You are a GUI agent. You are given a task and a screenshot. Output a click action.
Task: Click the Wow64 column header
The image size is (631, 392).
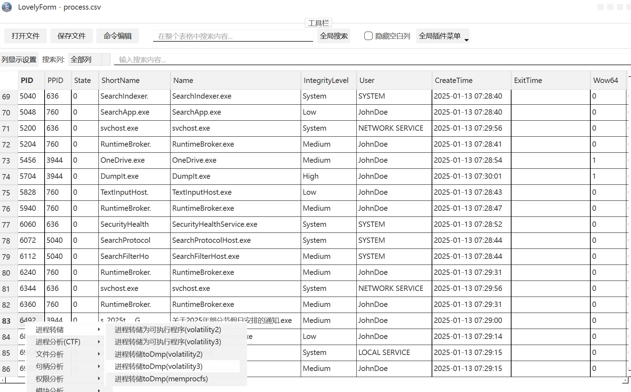coord(609,80)
